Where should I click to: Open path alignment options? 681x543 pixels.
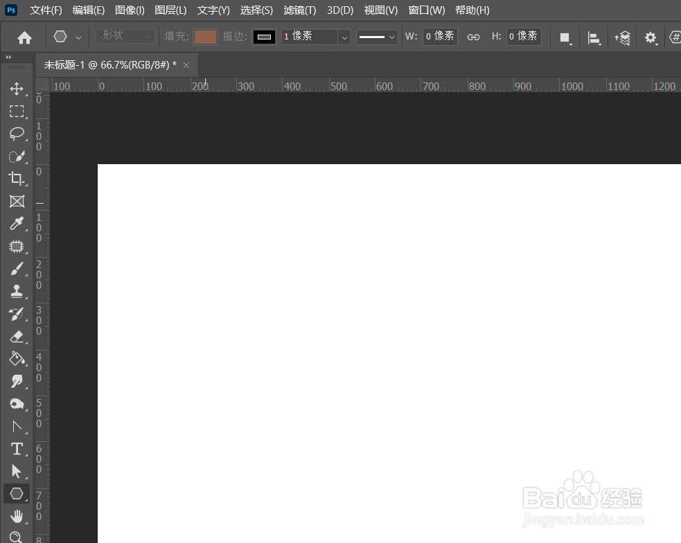(594, 38)
